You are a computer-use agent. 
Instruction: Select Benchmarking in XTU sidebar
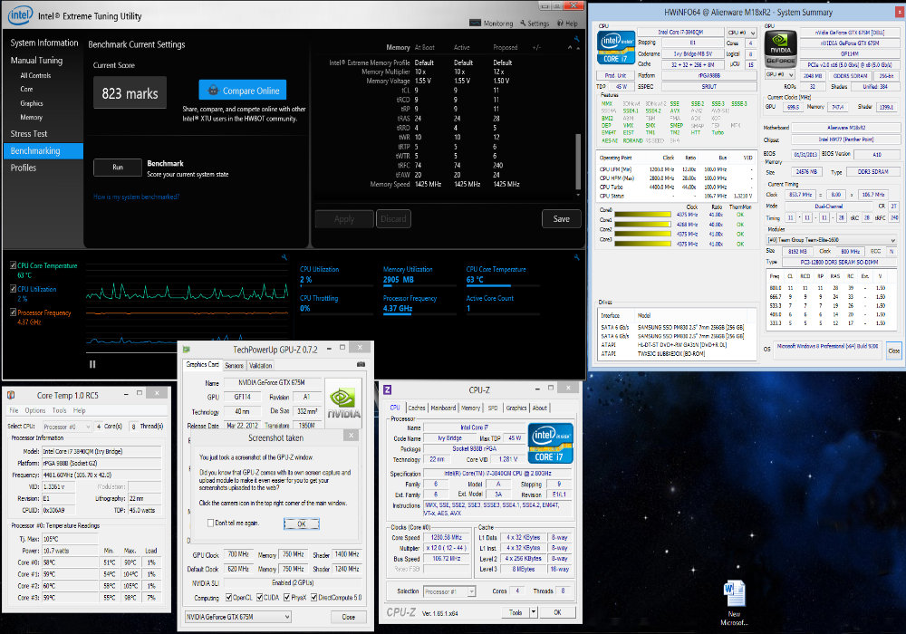(x=43, y=150)
